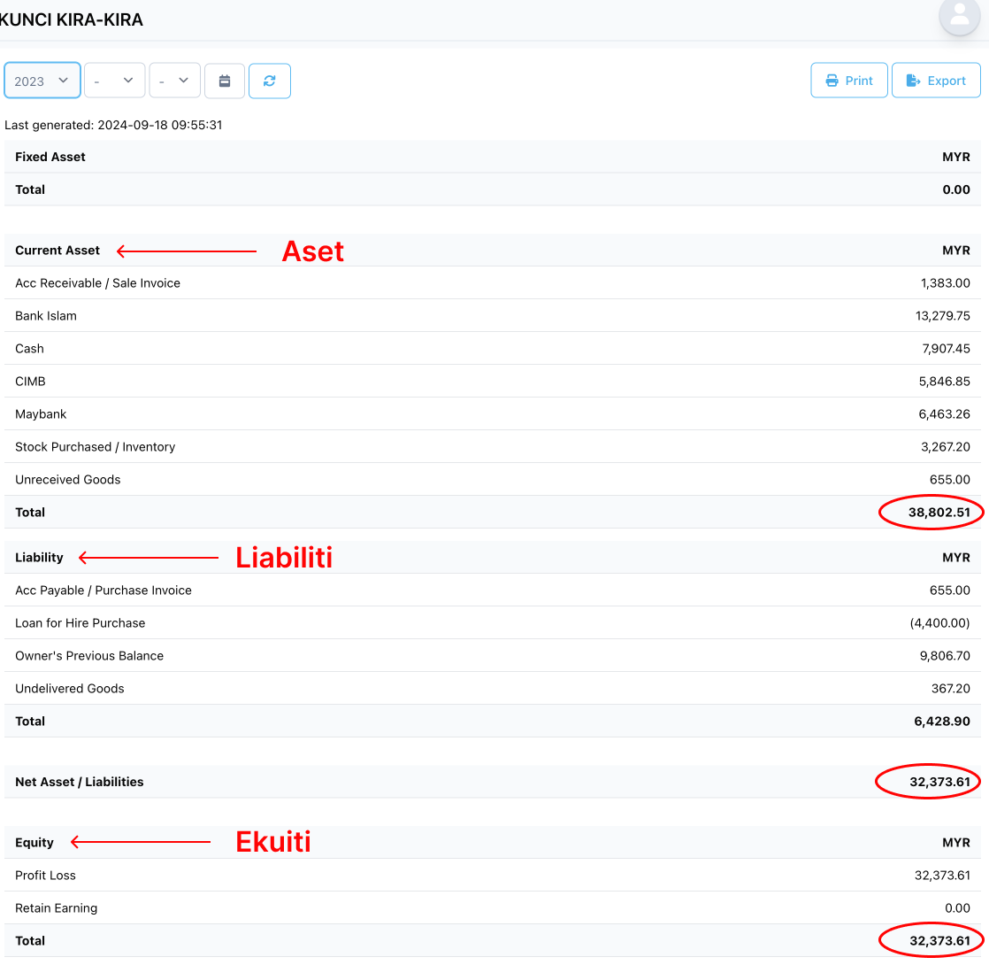Click the Net Asset value 32,373.61

coord(939,783)
